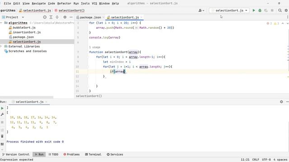The width and height of the screenshot is (289, 162).
Task: Change CRLF line separator in status bar
Action: (256, 160)
